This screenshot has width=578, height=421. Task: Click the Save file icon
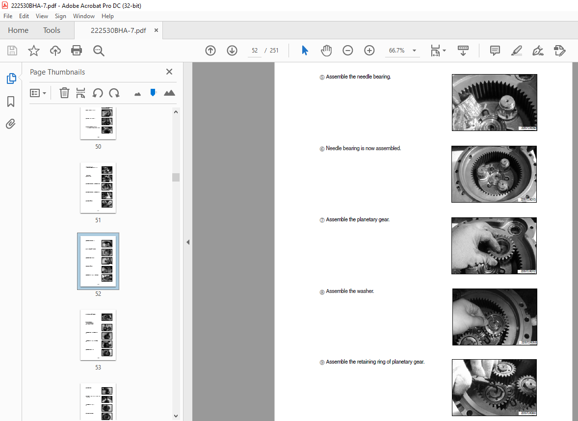tap(12, 51)
